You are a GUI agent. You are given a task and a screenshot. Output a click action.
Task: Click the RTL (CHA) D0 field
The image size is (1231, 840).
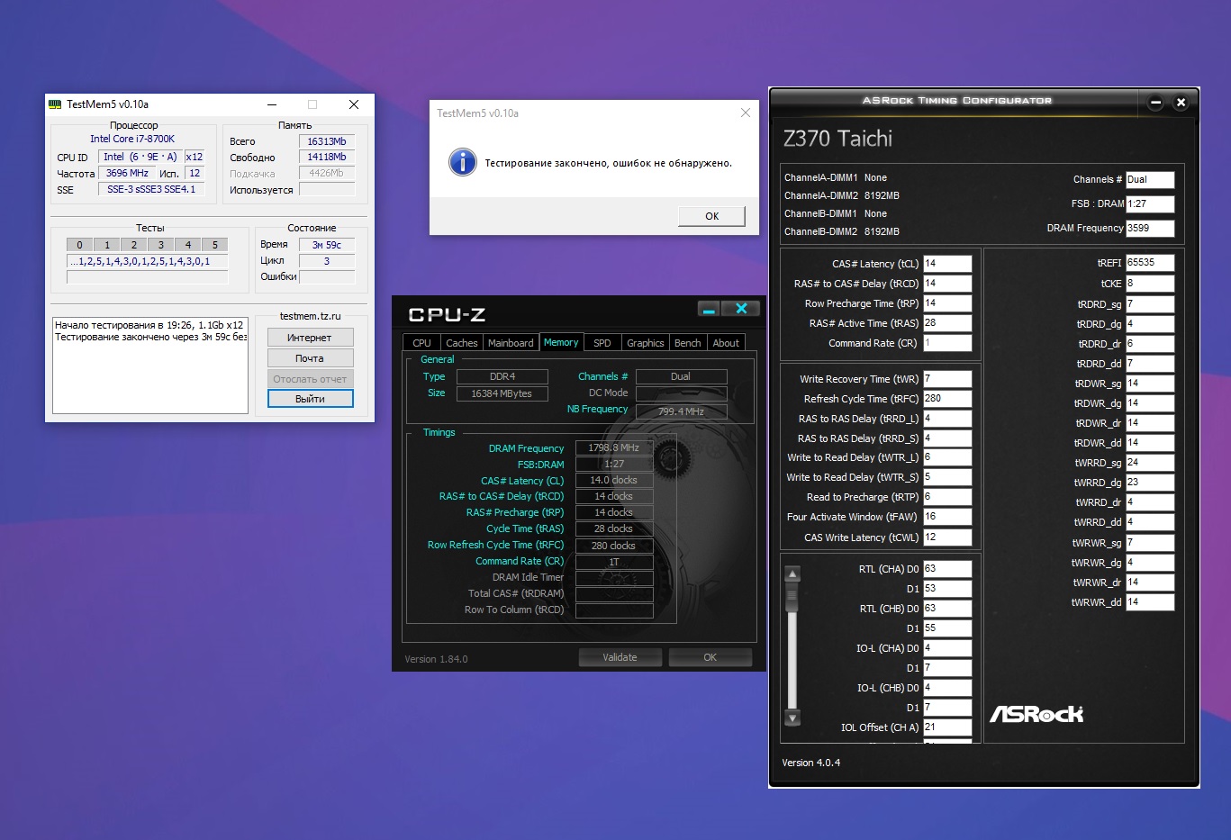(x=947, y=569)
